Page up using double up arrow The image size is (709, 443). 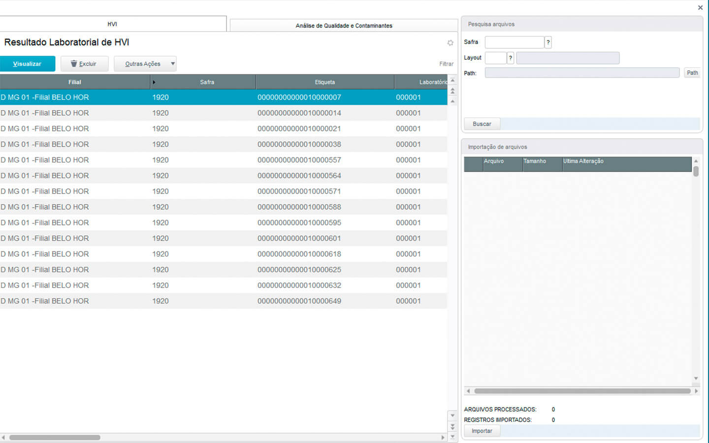452,91
